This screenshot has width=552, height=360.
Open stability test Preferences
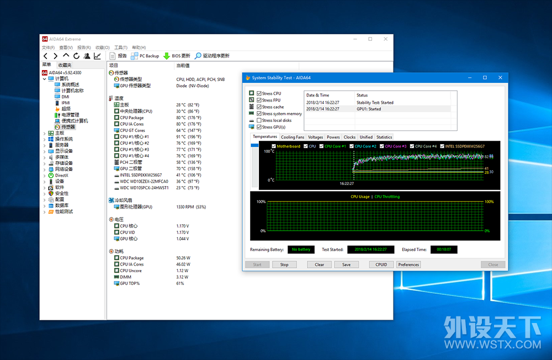[408, 264]
